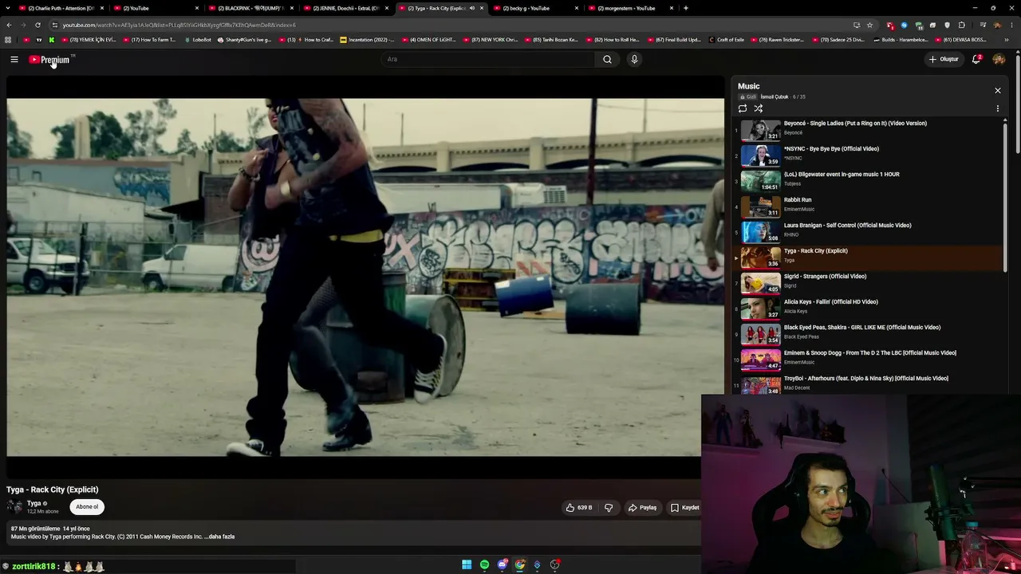Click the Rack City video player
Screen dimensions: 1021x574
365,277
